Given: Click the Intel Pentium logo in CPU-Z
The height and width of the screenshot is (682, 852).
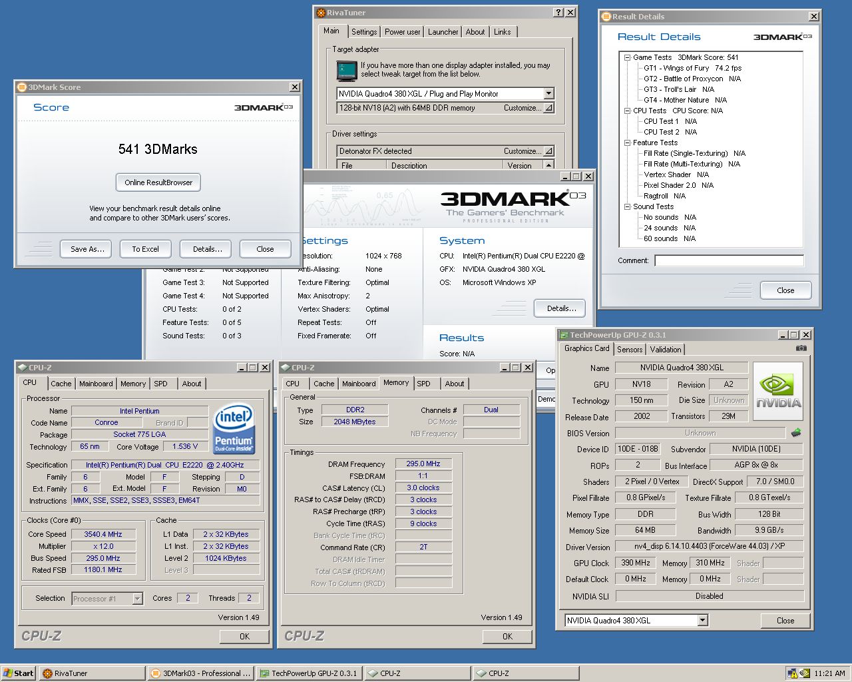Looking at the screenshot, I should point(234,429).
